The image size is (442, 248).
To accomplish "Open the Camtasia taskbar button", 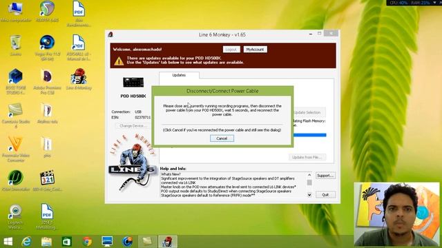I will (147, 242).
